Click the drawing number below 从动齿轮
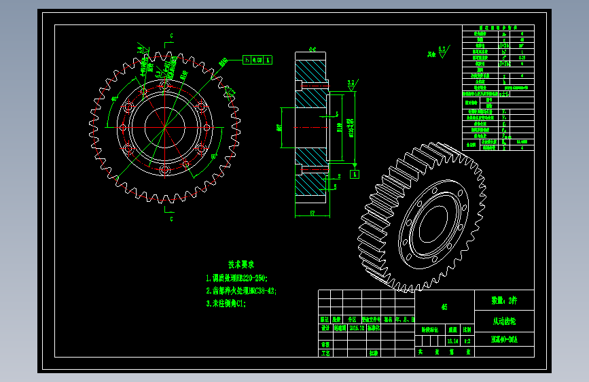Screen dimensions: 589x382 click(x=505, y=339)
